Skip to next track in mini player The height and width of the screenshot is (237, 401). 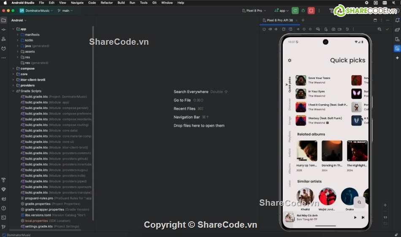point(363,218)
